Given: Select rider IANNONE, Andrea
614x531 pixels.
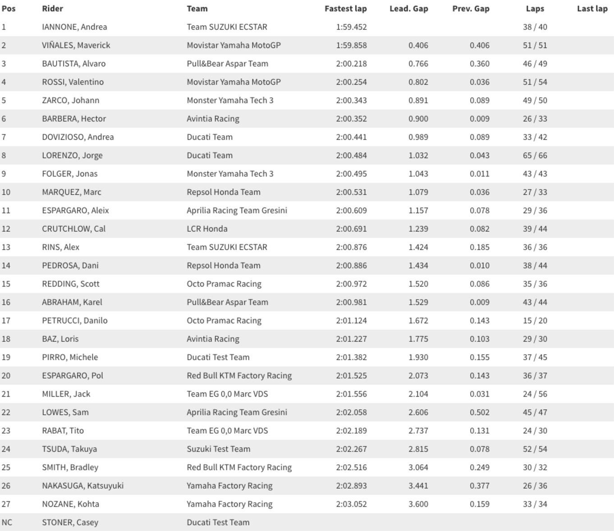Looking at the screenshot, I should (x=74, y=27).
